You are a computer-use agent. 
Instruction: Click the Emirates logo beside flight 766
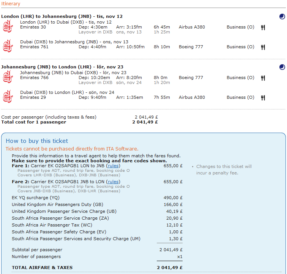click(x=8, y=77)
